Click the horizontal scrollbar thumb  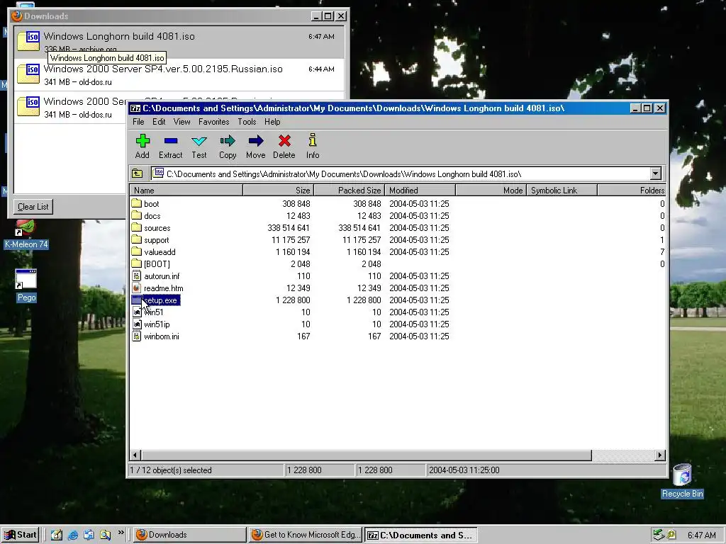pos(367,455)
